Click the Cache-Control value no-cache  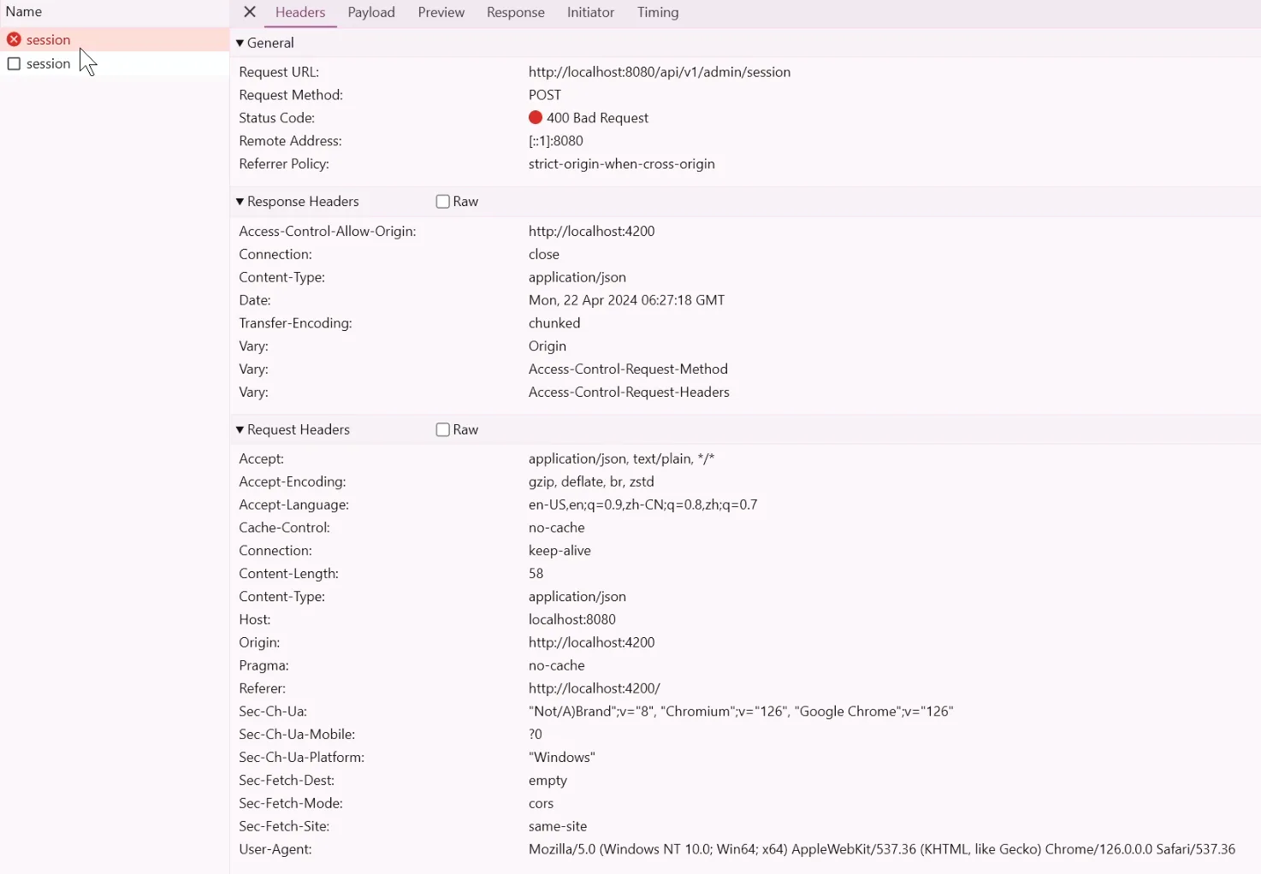pos(557,529)
